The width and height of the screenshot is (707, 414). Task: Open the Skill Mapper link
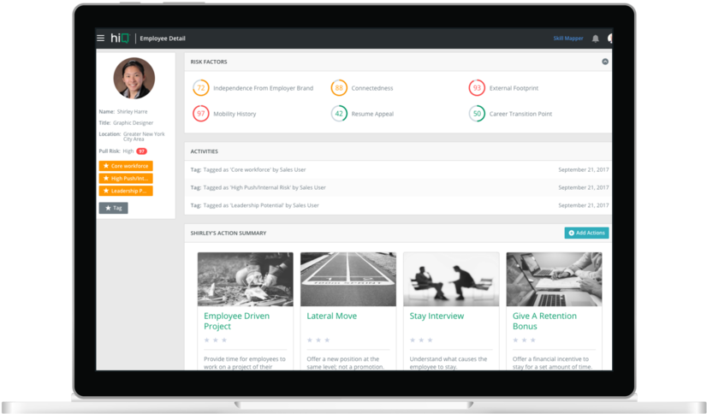(567, 38)
